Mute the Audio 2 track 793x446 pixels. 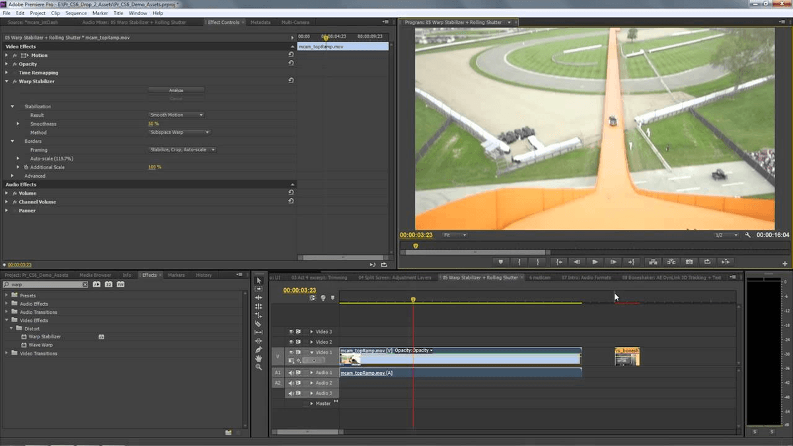tap(291, 383)
